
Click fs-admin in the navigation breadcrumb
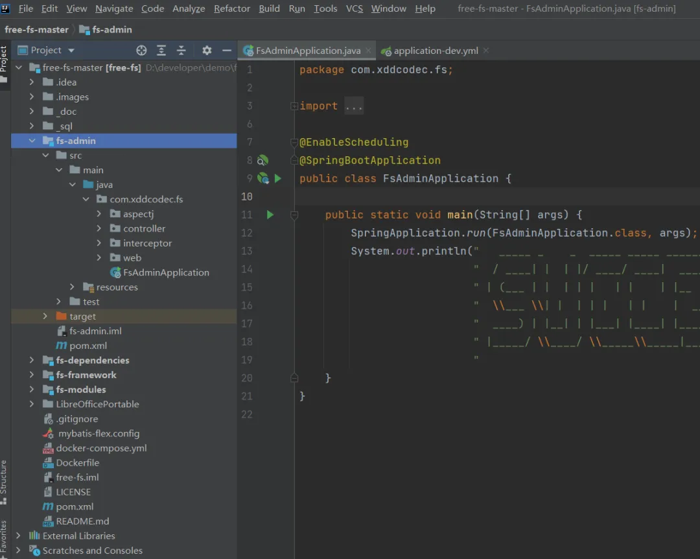[x=111, y=30]
